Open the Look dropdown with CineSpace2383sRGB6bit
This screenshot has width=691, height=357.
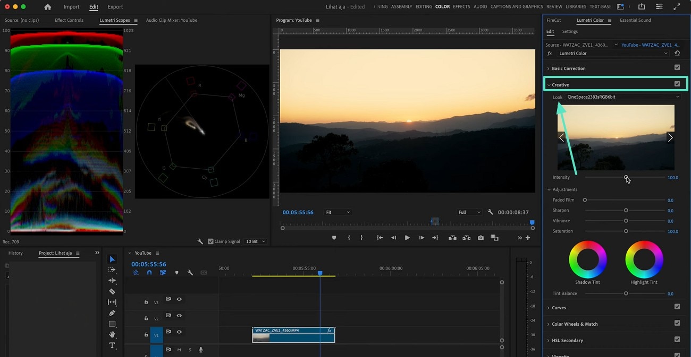click(x=623, y=97)
